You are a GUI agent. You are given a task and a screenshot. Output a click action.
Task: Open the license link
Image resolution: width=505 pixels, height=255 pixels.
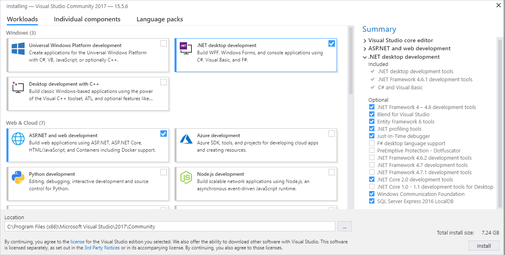tap(77, 242)
